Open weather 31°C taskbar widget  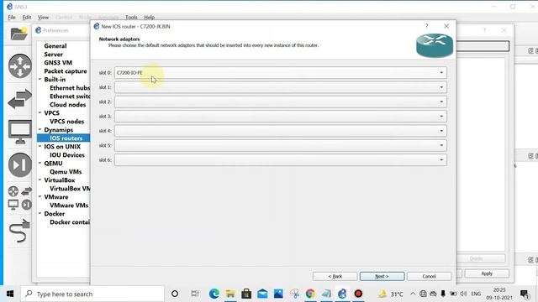pos(391,294)
